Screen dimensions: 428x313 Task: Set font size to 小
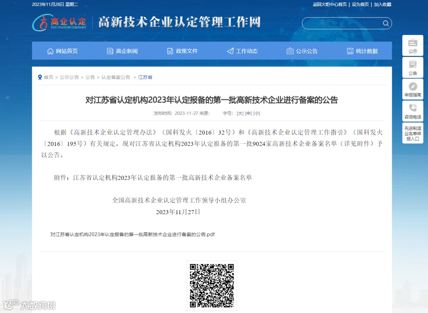click(x=256, y=113)
